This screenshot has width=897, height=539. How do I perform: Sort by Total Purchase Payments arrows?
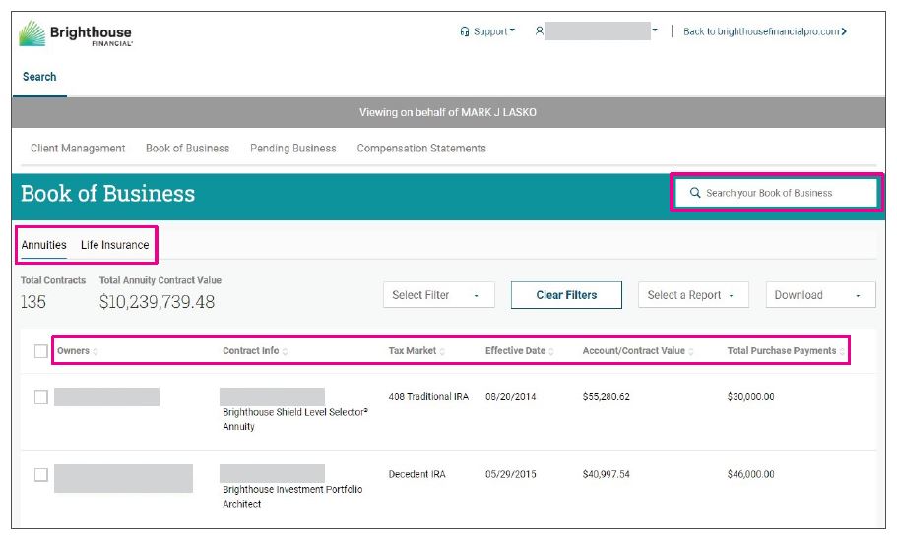(843, 352)
